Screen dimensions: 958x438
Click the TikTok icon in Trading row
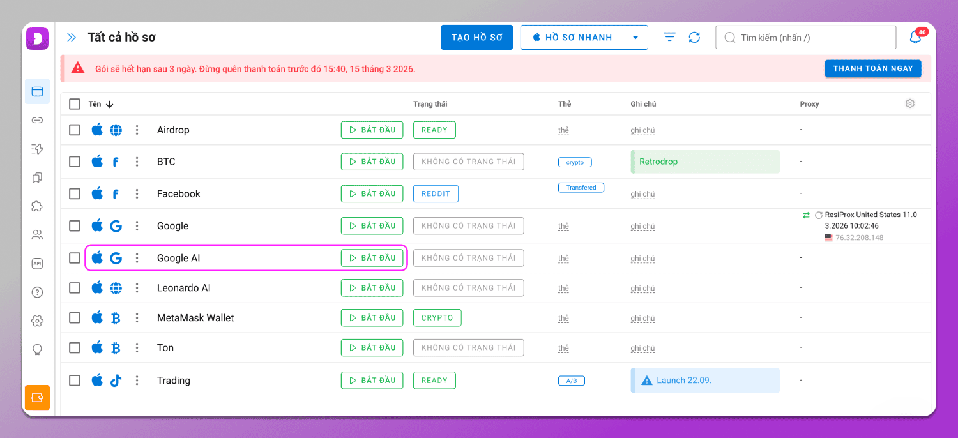[x=116, y=381]
